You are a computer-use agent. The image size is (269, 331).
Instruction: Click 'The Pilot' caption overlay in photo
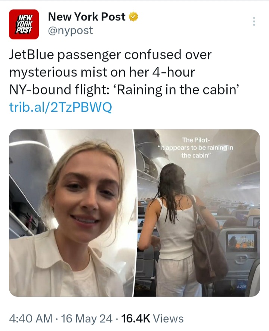point(196,140)
